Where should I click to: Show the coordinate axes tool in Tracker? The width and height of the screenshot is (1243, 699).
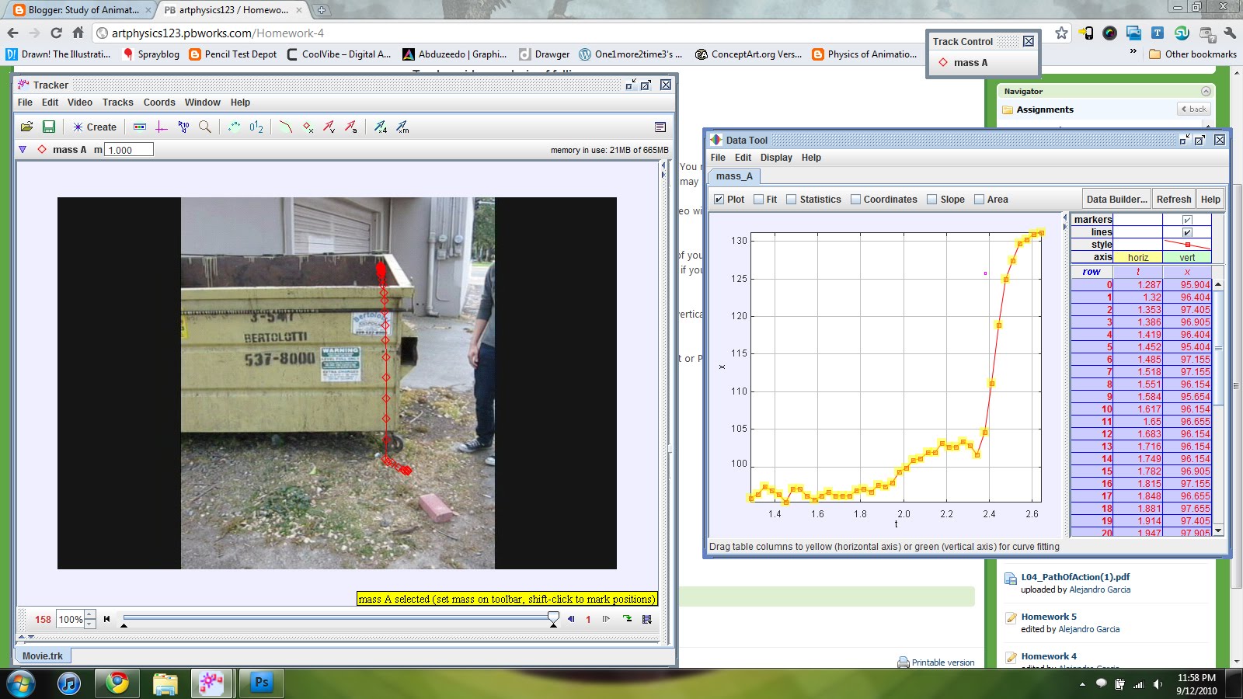click(161, 127)
